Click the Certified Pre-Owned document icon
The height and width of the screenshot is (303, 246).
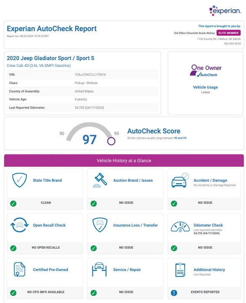tap(19, 269)
